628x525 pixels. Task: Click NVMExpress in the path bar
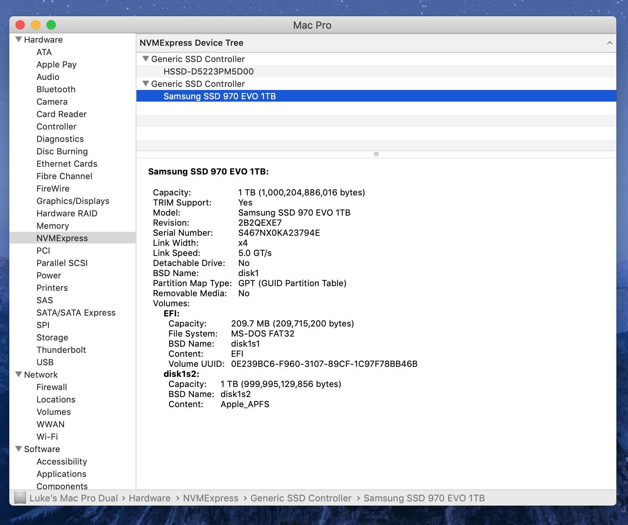point(211,498)
